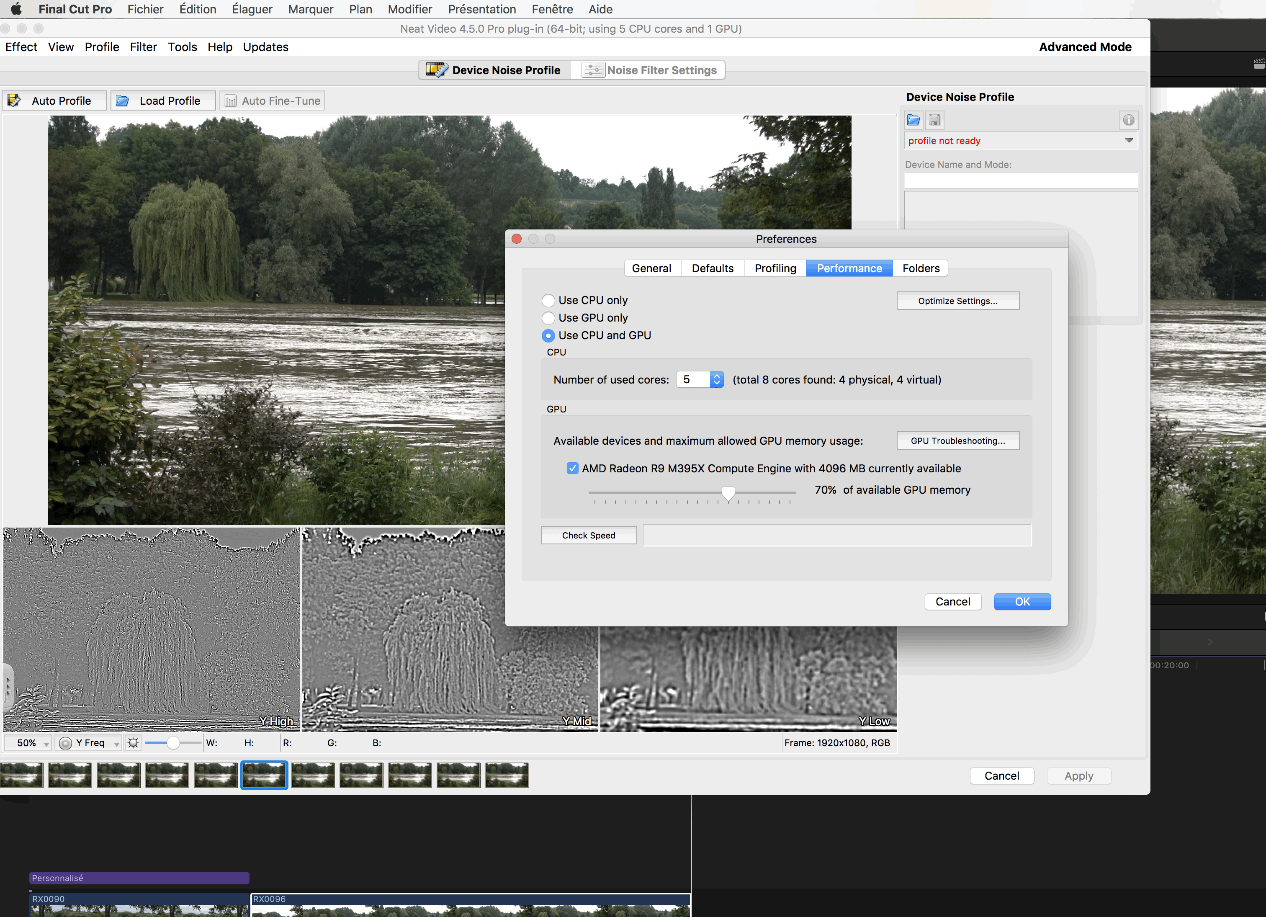Click GPU Troubleshooting button

(x=958, y=440)
